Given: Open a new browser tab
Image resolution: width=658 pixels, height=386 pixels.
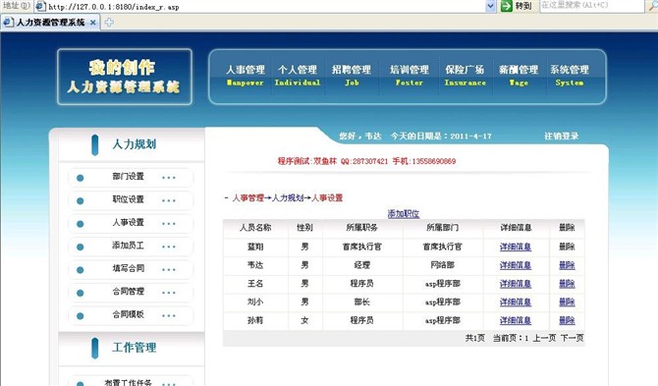Looking at the screenshot, I should [109, 23].
